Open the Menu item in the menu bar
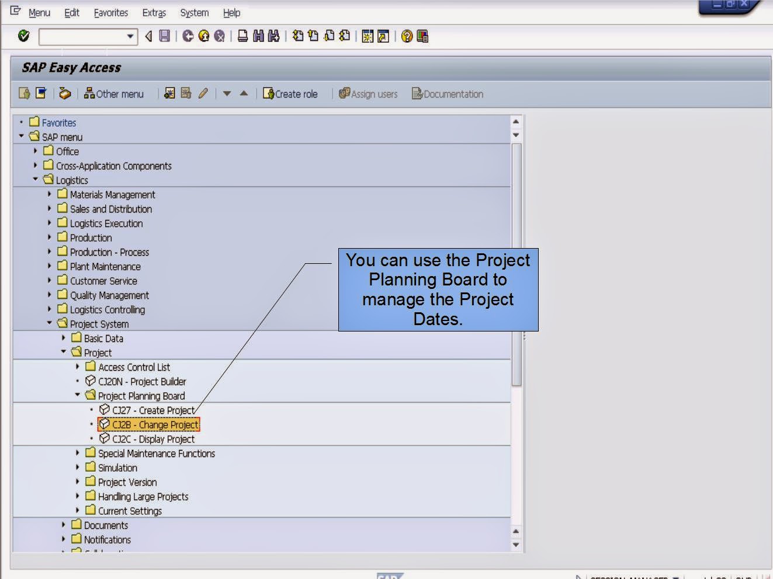773x579 pixels. (39, 12)
